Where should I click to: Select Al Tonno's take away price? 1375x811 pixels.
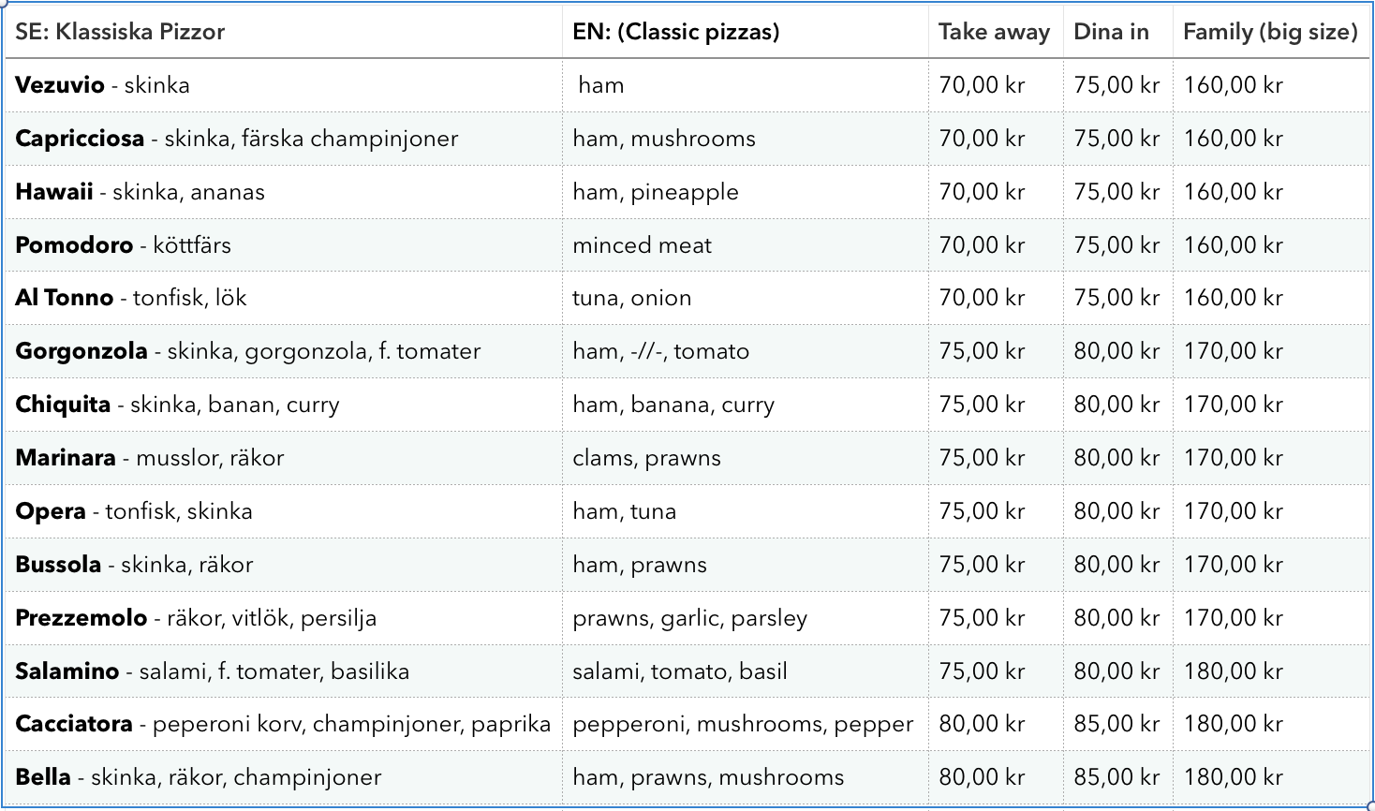(982, 298)
